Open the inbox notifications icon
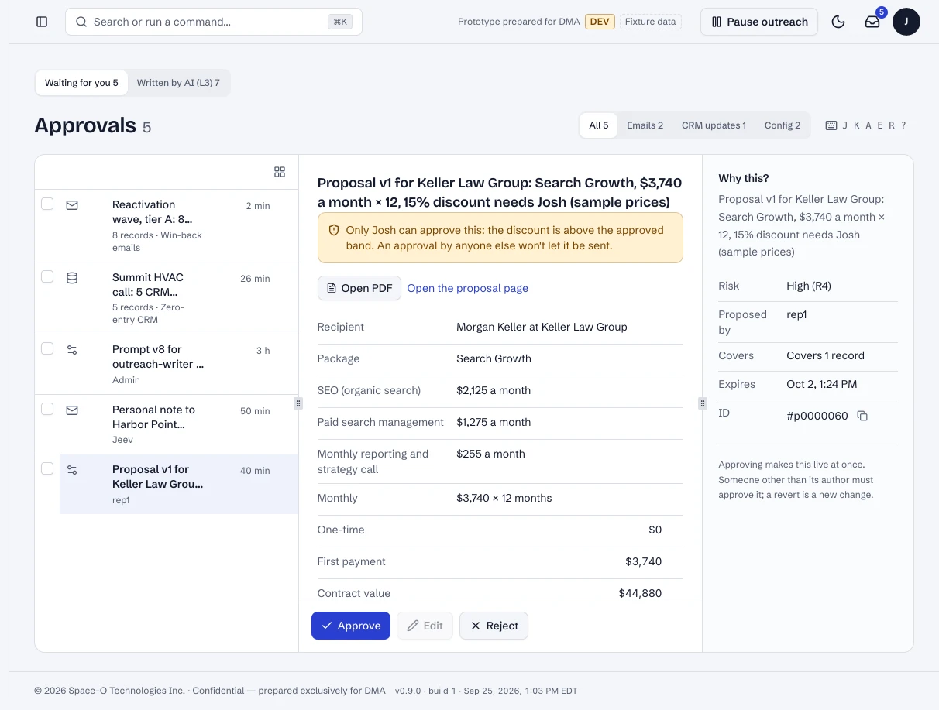 point(872,22)
